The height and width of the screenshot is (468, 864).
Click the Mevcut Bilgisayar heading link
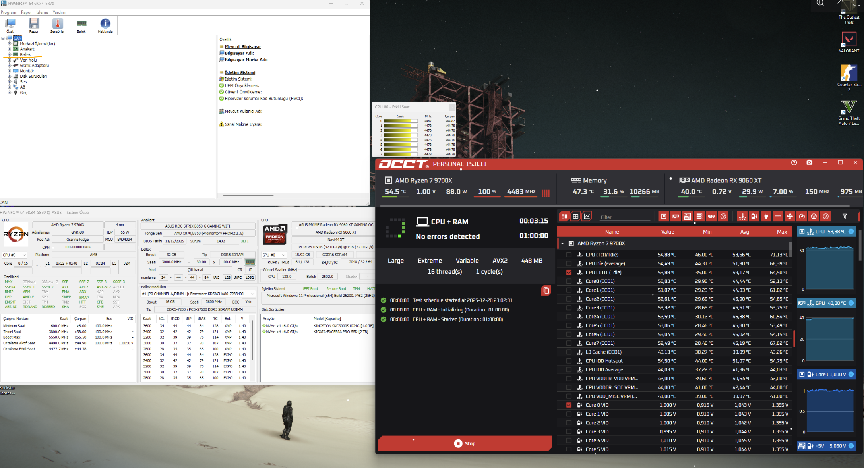click(x=243, y=46)
